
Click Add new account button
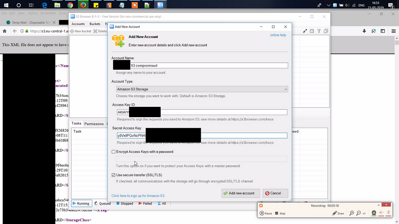click(x=241, y=193)
